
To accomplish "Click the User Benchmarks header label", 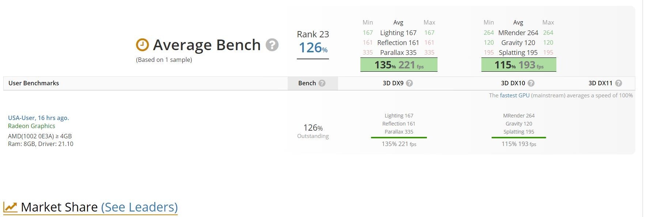I will tap(34, 83).
